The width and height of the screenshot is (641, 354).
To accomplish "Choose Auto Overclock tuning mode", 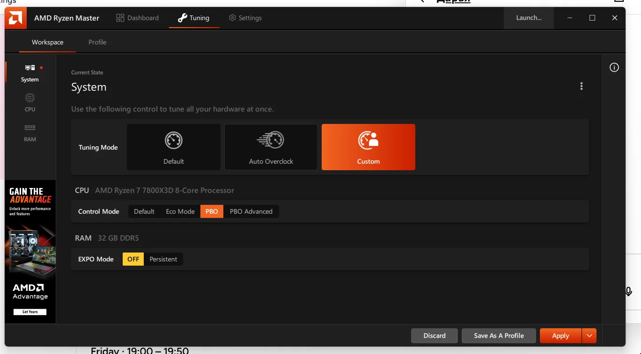I will pyautogui.click(x=271, y=147).
